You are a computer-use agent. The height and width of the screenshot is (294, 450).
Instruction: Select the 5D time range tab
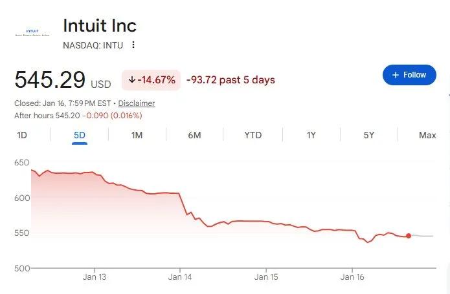point(80,135)
